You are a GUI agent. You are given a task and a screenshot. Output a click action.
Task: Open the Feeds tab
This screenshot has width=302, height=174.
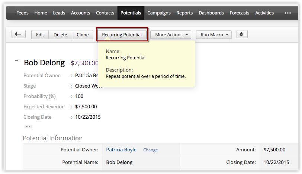(22, 13)
